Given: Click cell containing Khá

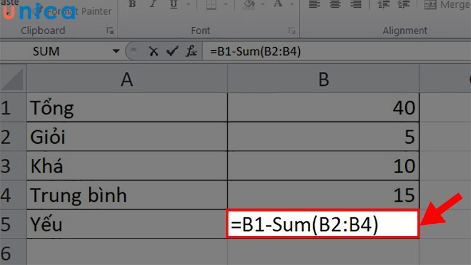Looking at the screenshot, I should point(127,165).
